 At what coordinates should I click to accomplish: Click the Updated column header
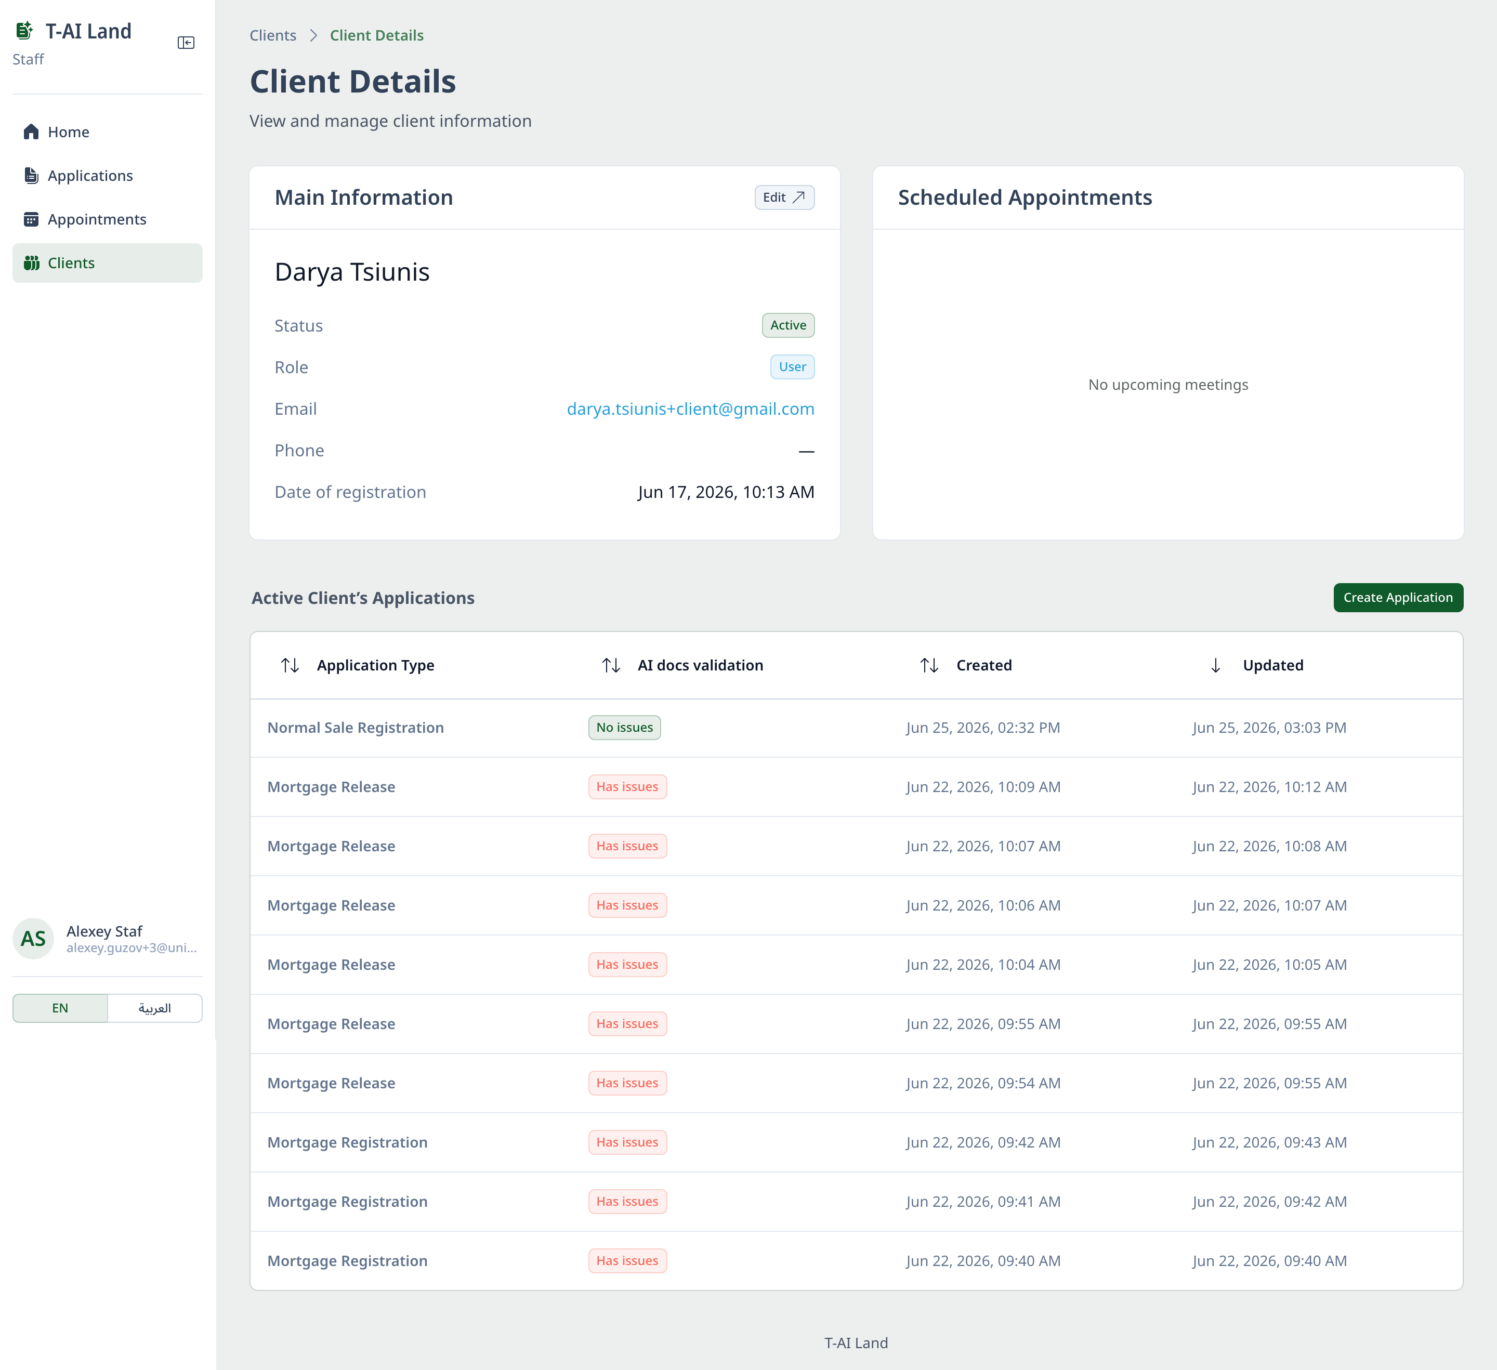1273,665
